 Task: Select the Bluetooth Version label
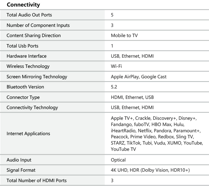(x=25, y=87)
